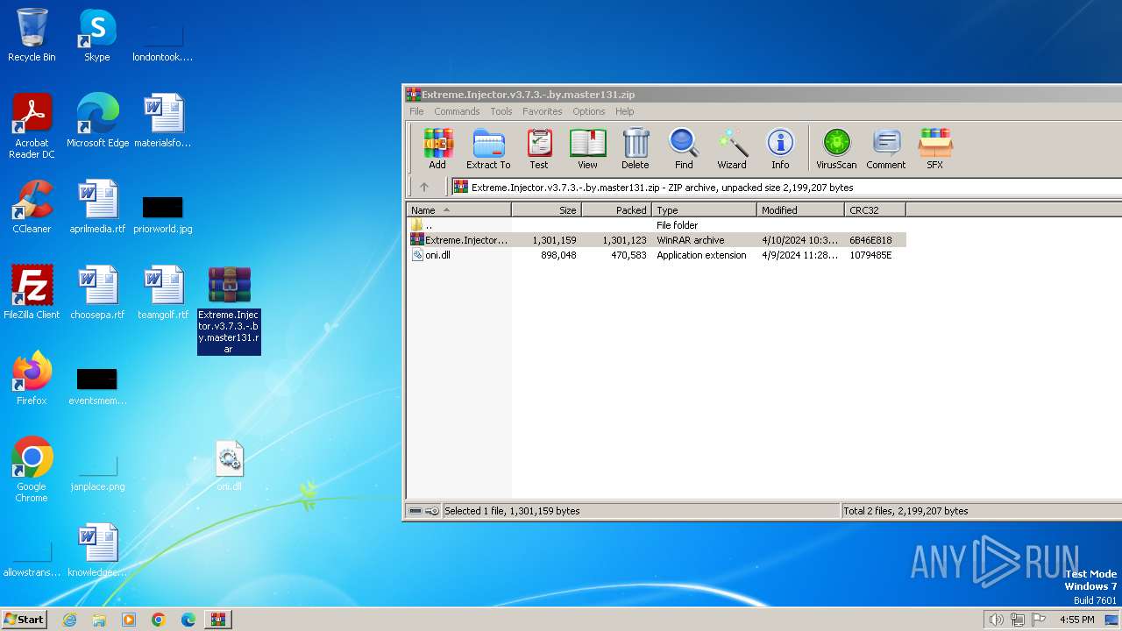1122x631 pixels.
Task: Open the Start menu
Action: click(x=24, y=619)
